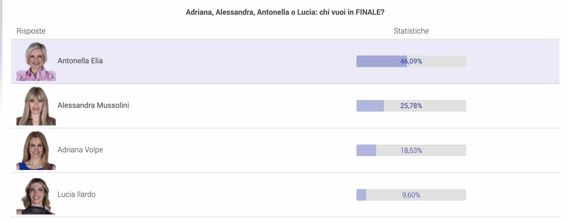Click Adriana Volpe's portrait photo
The height and width of the screenshot is (222, 568).
(x=36, y=151)
